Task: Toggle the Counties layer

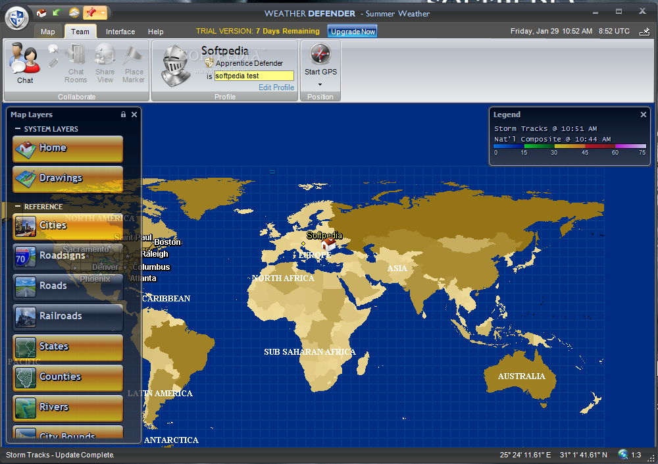Action: (x=68, y=378)
